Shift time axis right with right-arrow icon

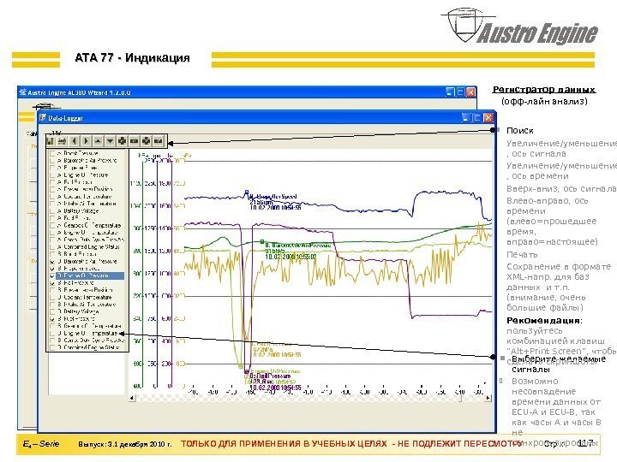point(86,140)
